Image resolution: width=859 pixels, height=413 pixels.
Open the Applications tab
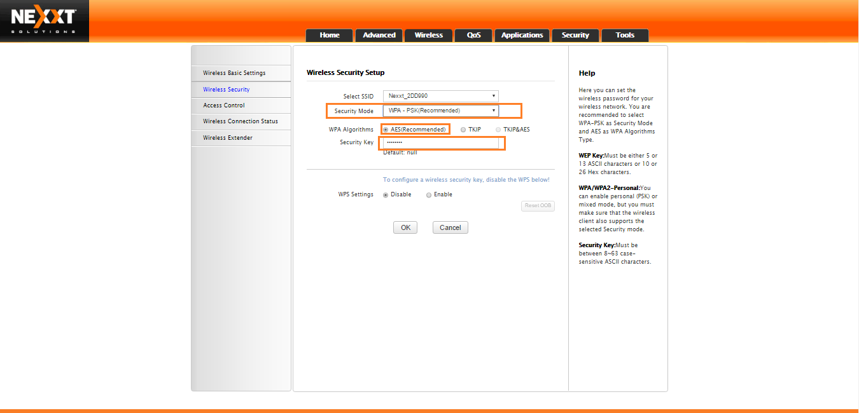point(522,36)
